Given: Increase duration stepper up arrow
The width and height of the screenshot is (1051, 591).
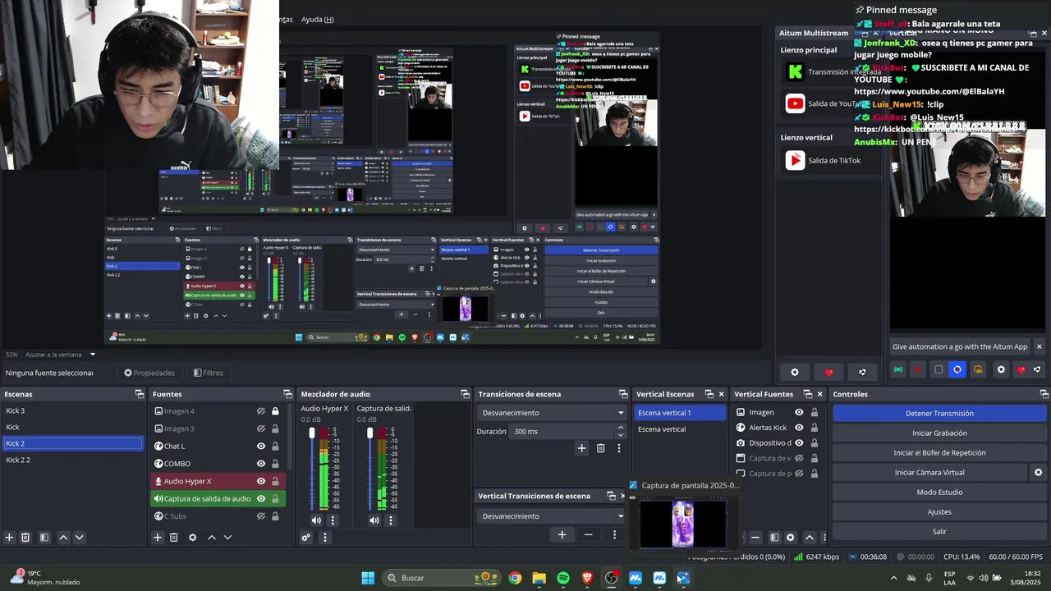Looking at the screenshot, I should coord(621,428).
